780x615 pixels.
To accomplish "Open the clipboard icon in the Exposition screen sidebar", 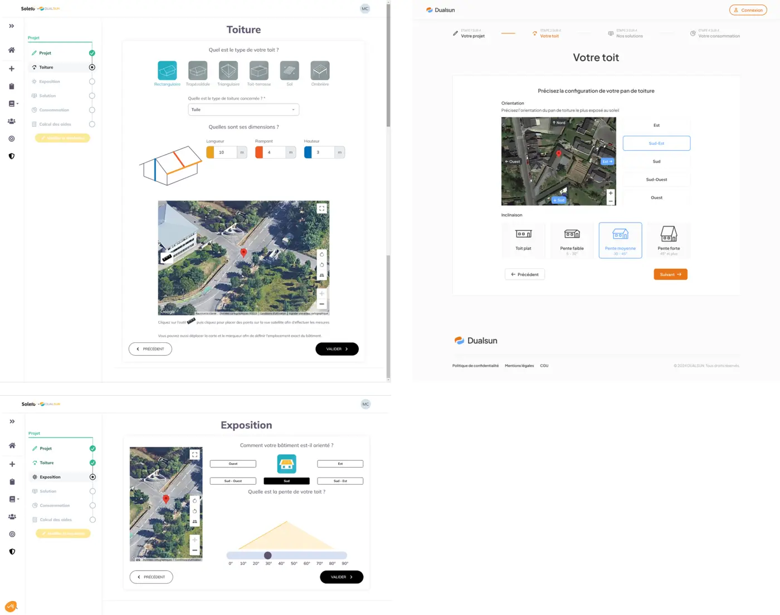I will [12, 482].
